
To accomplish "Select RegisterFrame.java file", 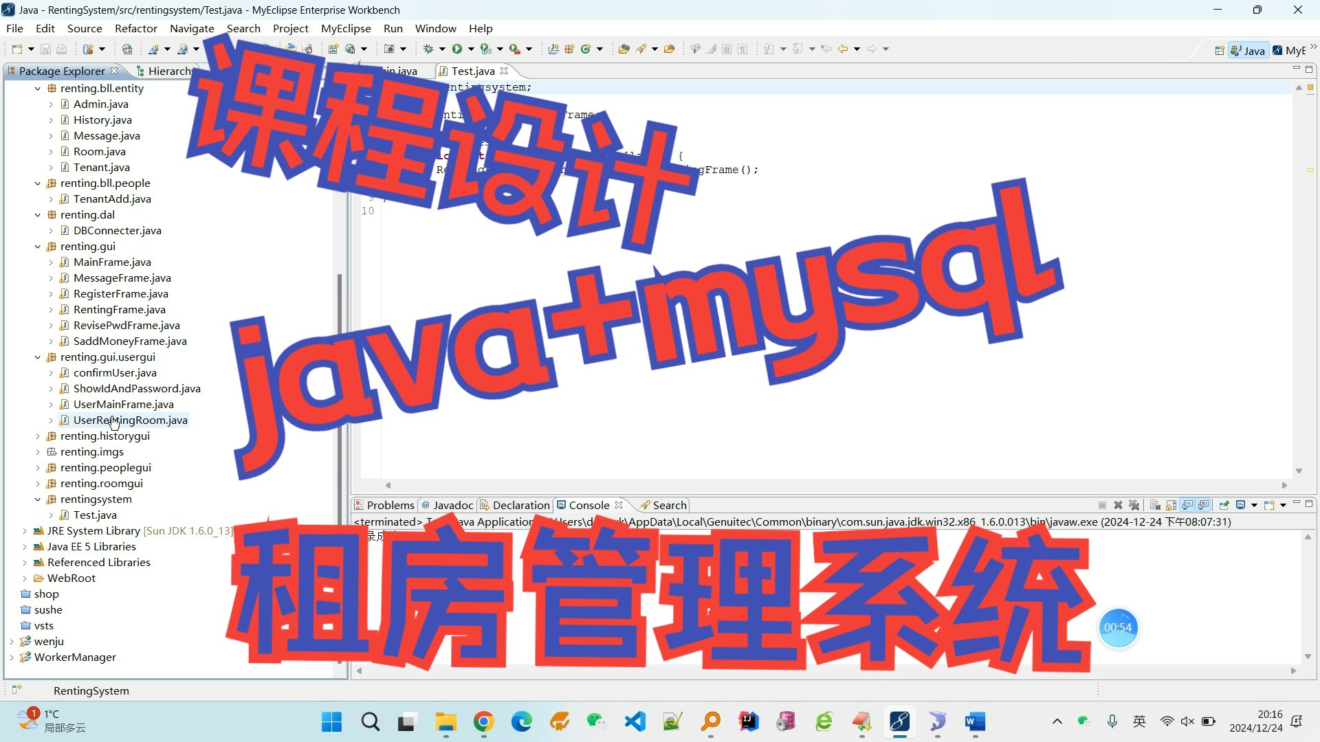I will coord(121,294).
